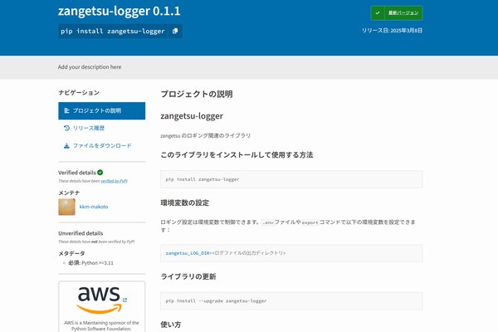Image resolution: width=498 pixels, height=332 pixels.
Task: Click the zangetsu-logger 0.1.1 page title
Action: [119, 11]
